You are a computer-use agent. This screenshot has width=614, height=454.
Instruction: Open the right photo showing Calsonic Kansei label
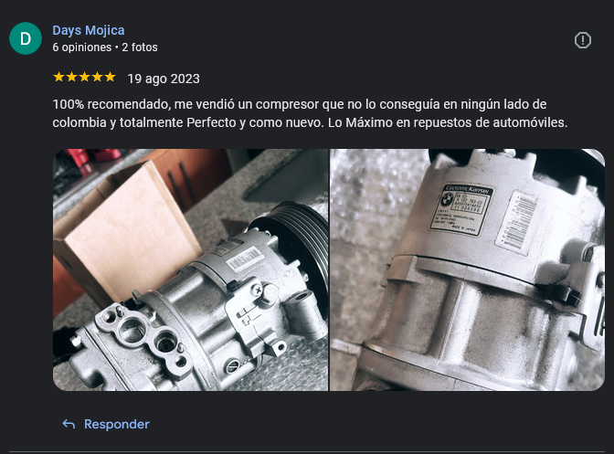[468, 269]
